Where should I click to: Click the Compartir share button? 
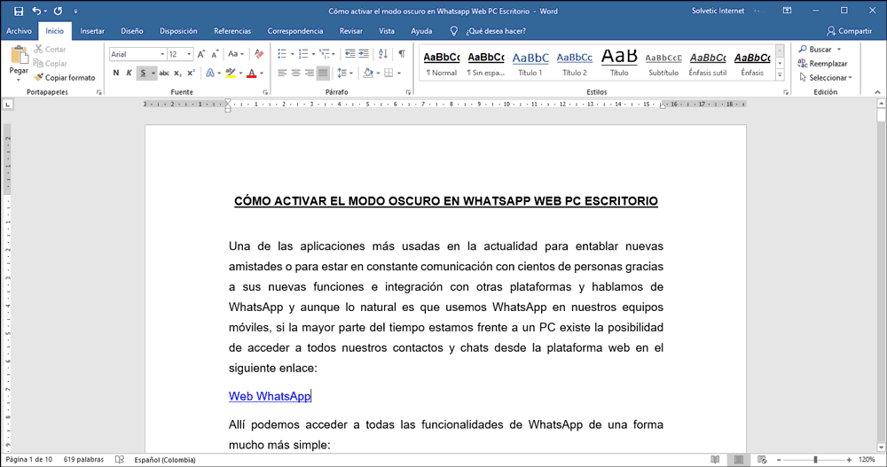point(849,31)
